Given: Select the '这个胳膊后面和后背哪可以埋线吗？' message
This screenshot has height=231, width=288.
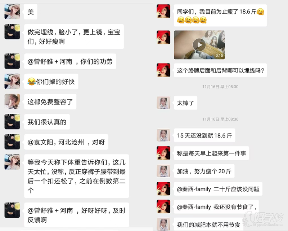Looking at the screenshot, I should (220, 70).
